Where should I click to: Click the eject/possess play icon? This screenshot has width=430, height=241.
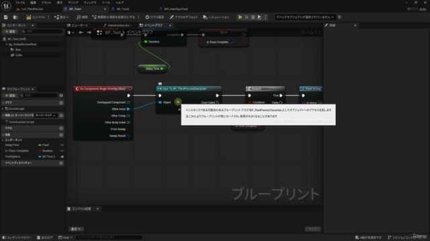click(x=259, y=17)
